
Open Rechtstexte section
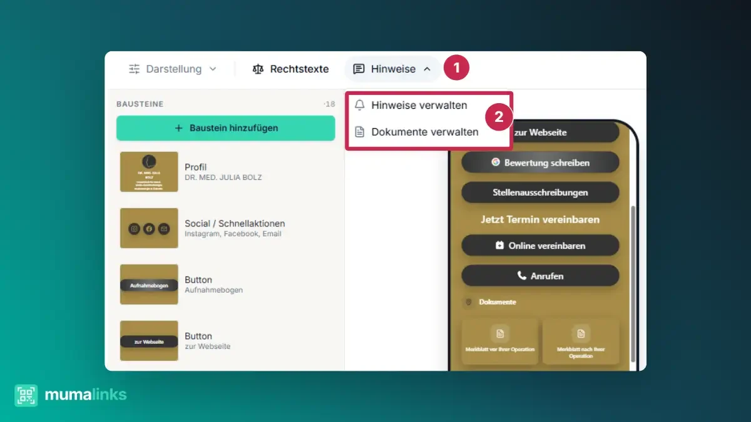point(291,69)
